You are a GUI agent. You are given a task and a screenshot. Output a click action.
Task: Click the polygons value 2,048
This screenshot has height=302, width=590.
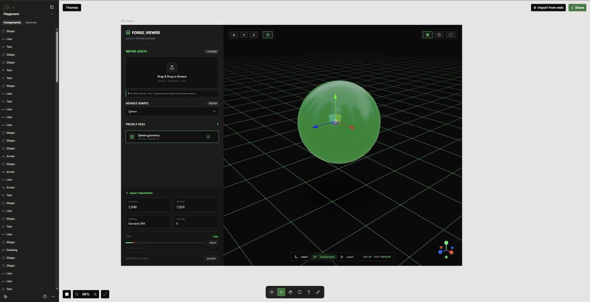pyautogui.click(x=132, y=207)
